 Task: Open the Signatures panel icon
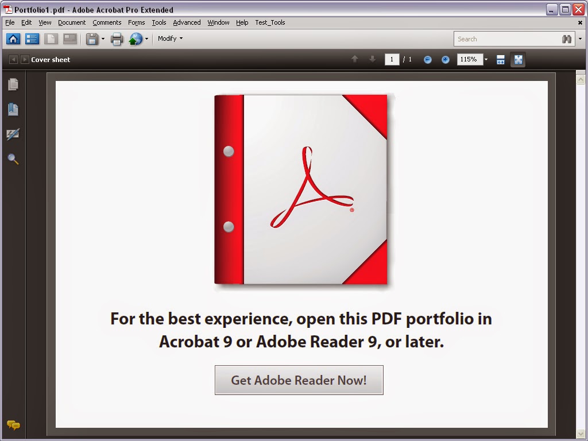pyautogui.click(x=13, y=134)
